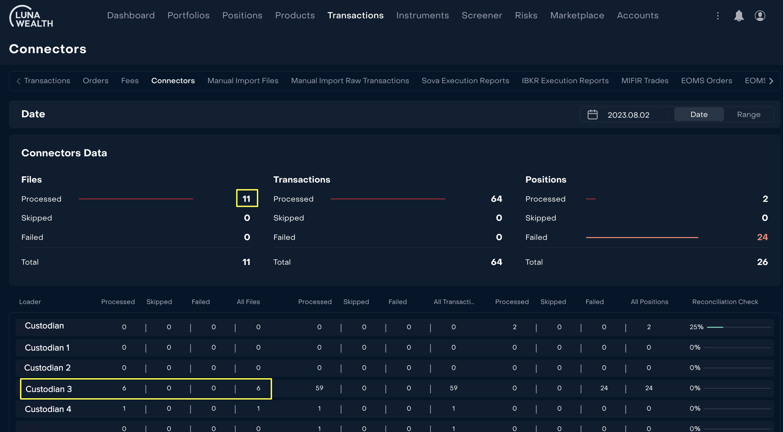Click Positions Processed value 2

(765, 199)
